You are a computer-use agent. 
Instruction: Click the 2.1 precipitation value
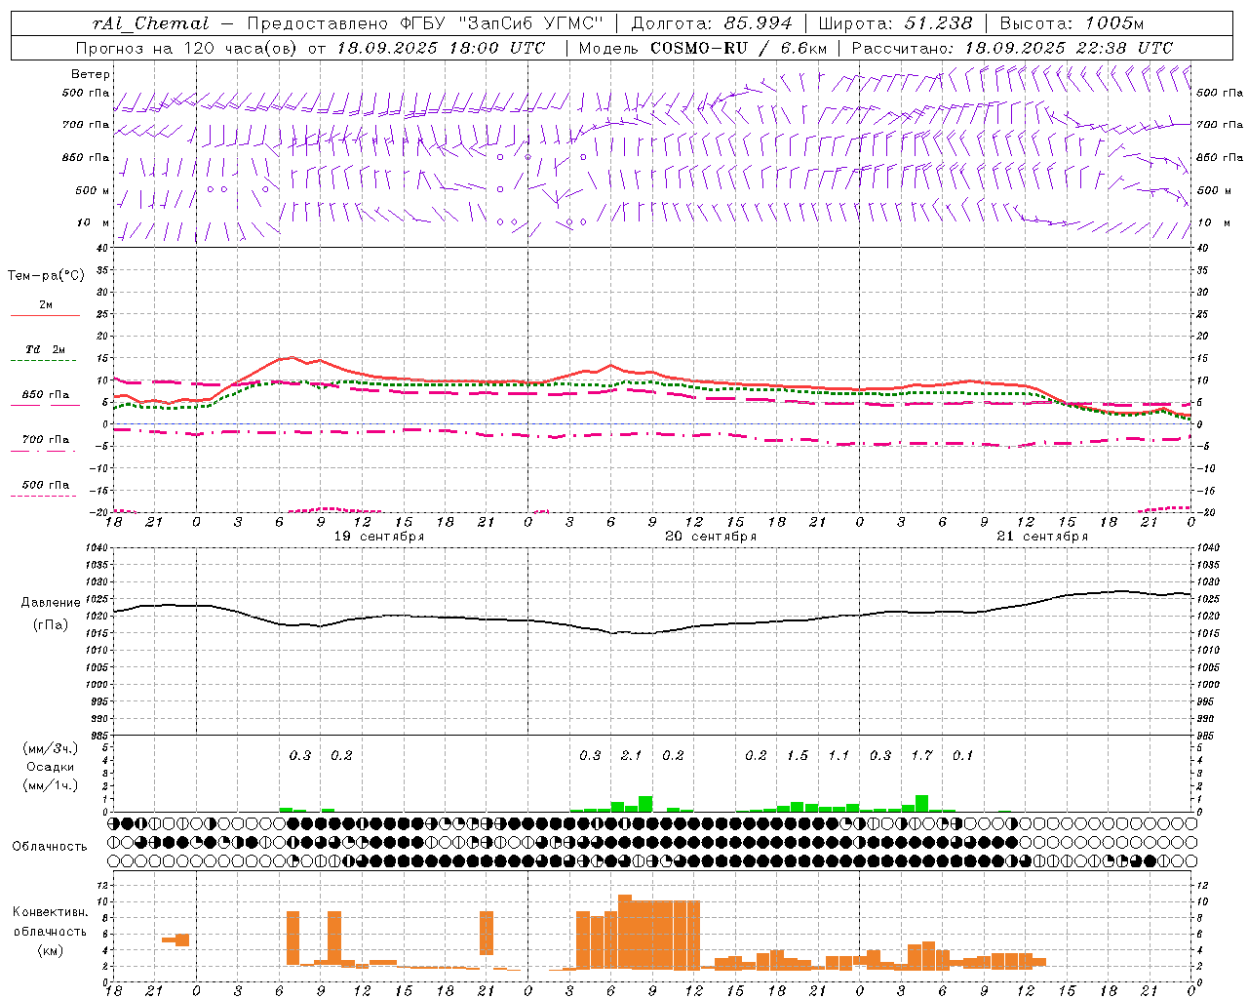tap(632, 756)
